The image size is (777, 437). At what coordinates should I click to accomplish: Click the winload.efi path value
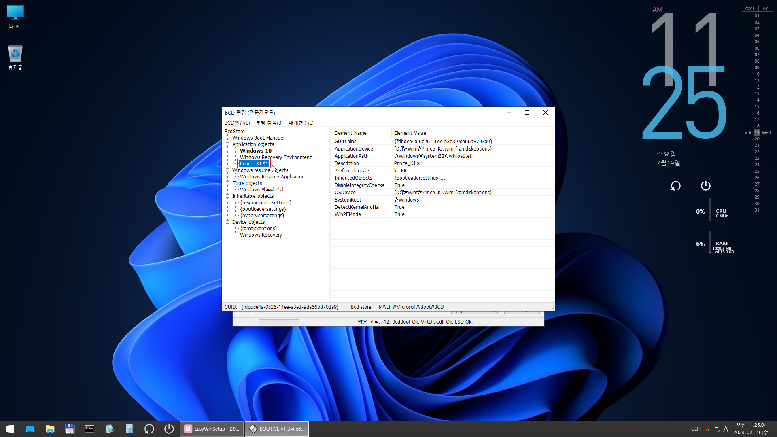tap(433, 156)
